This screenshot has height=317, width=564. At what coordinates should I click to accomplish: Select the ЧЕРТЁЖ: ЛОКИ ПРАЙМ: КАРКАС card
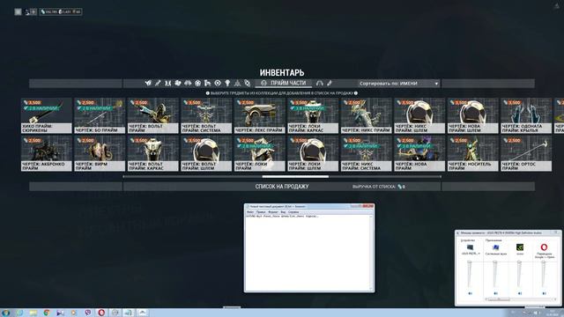coord(313,115)
